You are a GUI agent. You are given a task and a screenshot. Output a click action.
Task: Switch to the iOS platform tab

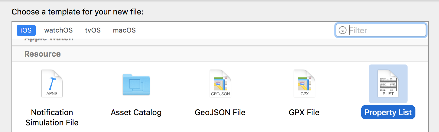(26, 30)
